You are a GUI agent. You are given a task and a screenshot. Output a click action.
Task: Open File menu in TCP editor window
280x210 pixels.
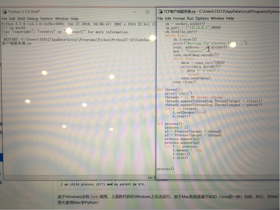pyautogui.click(x=160, y=18)
